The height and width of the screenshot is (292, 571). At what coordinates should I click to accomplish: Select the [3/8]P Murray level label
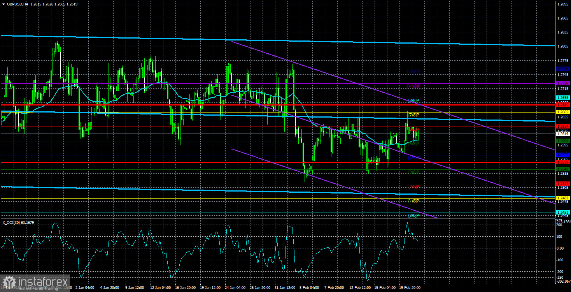(x=413, y=172)
